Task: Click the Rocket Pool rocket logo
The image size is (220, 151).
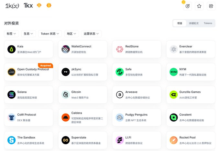Action: point(173,140)
